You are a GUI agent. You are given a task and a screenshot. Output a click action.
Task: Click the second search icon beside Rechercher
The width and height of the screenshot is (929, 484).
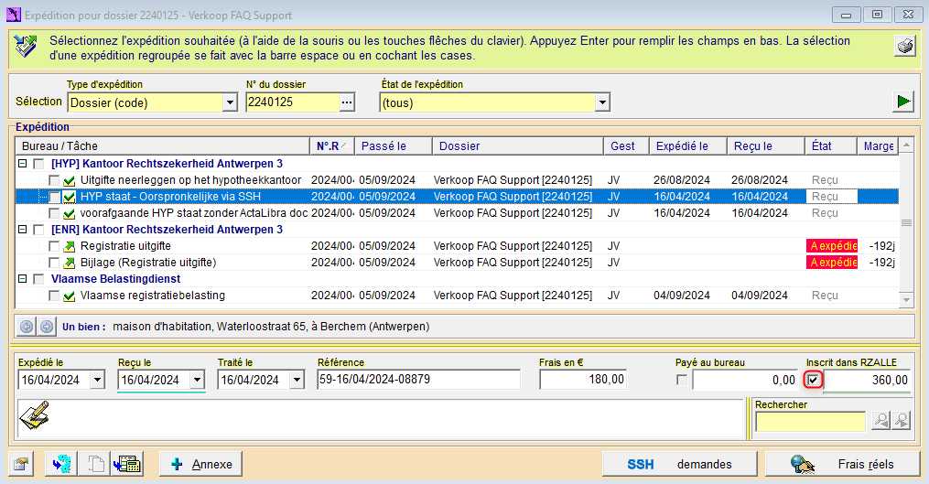pos(902,420)
